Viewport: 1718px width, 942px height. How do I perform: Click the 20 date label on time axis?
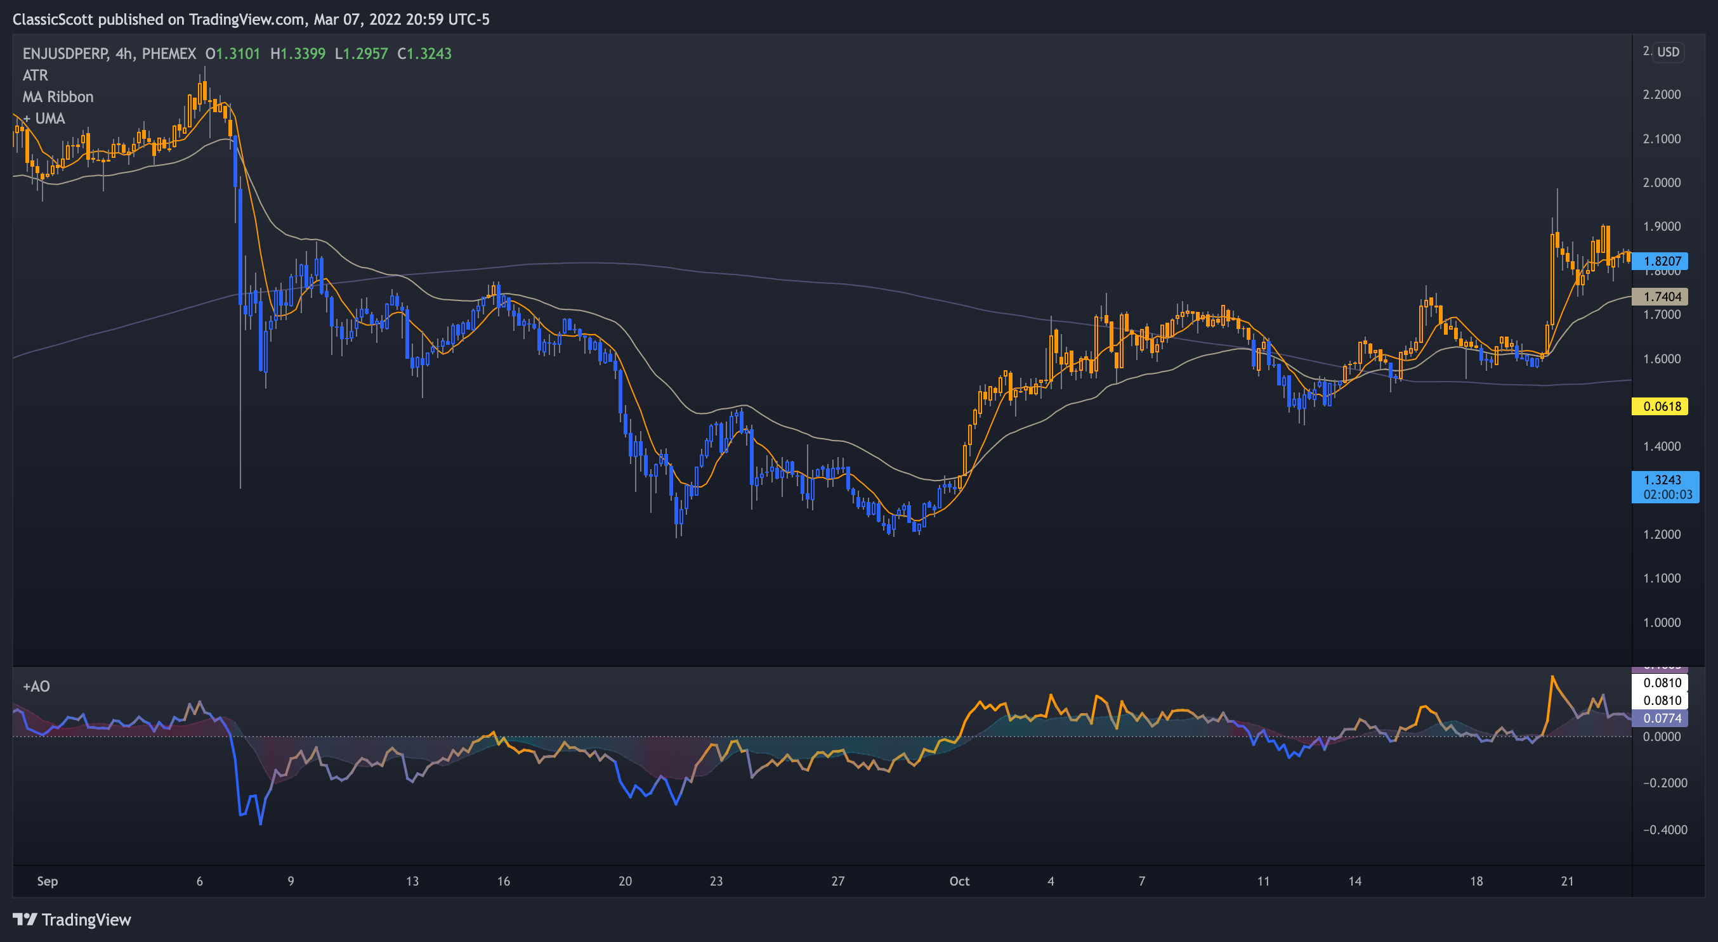[x=626, y=881]
